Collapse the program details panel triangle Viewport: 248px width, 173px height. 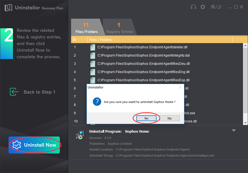(234, 130)
